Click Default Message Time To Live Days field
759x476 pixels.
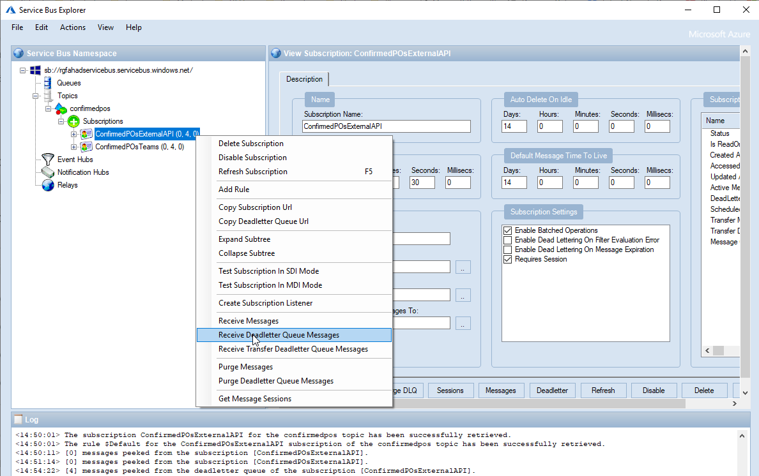[514, 182]
